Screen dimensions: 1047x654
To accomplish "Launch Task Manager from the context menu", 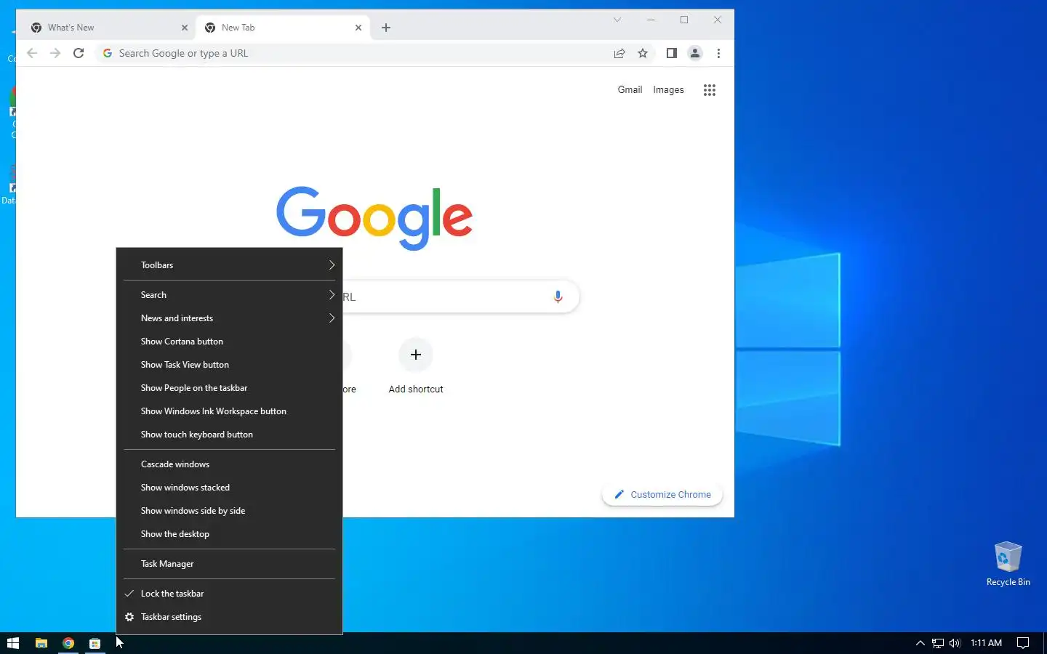I will point(229,564).
